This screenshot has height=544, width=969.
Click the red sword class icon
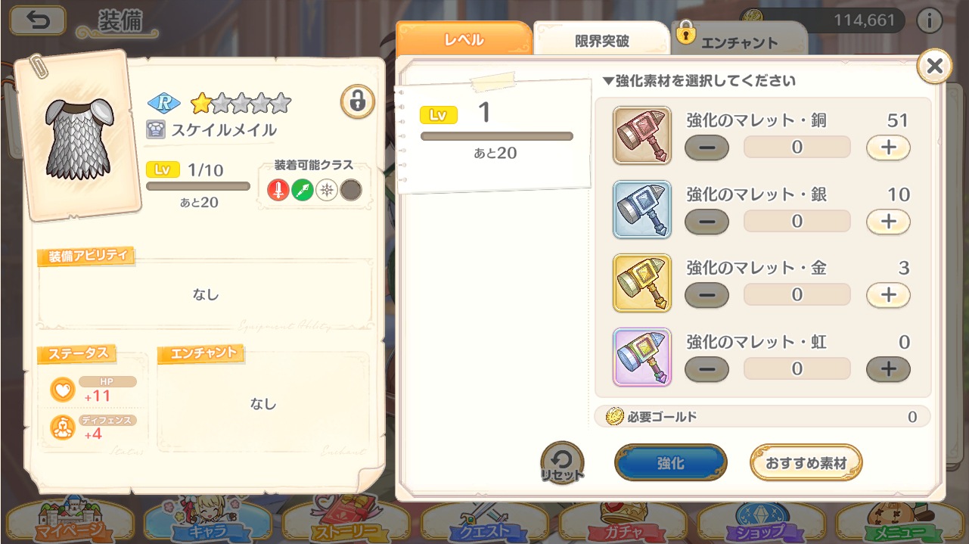pyautogui.click(x=278, y=191)
